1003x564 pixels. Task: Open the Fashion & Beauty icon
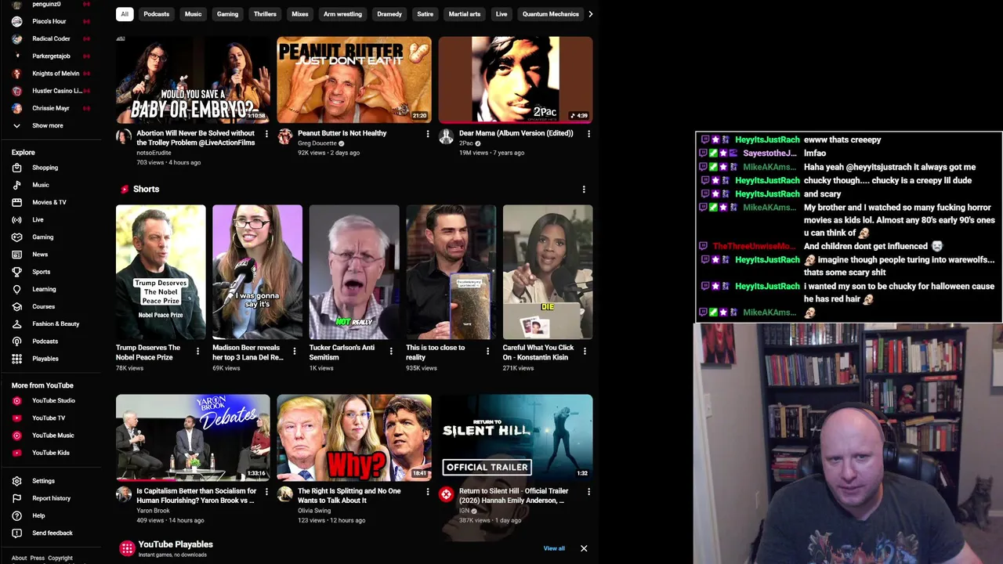click(x=16, y=324)
